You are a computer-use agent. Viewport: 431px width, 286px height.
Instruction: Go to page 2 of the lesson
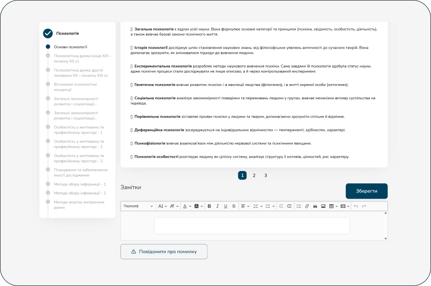[x=254, y=176]
